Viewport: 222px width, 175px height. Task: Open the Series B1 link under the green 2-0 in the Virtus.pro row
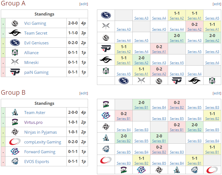(141, 108)
